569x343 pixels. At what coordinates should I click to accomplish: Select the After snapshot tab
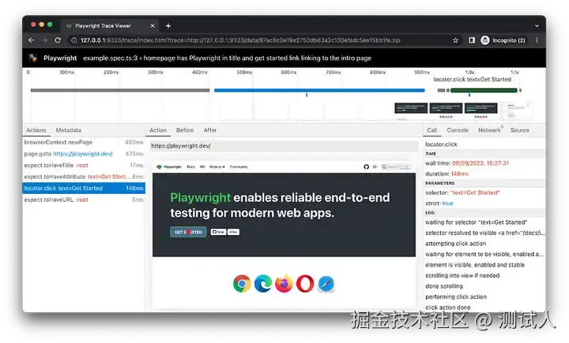point(210,130)
